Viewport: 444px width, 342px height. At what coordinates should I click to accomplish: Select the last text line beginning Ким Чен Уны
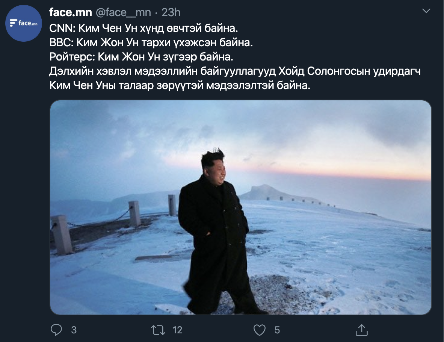point(180,85)
